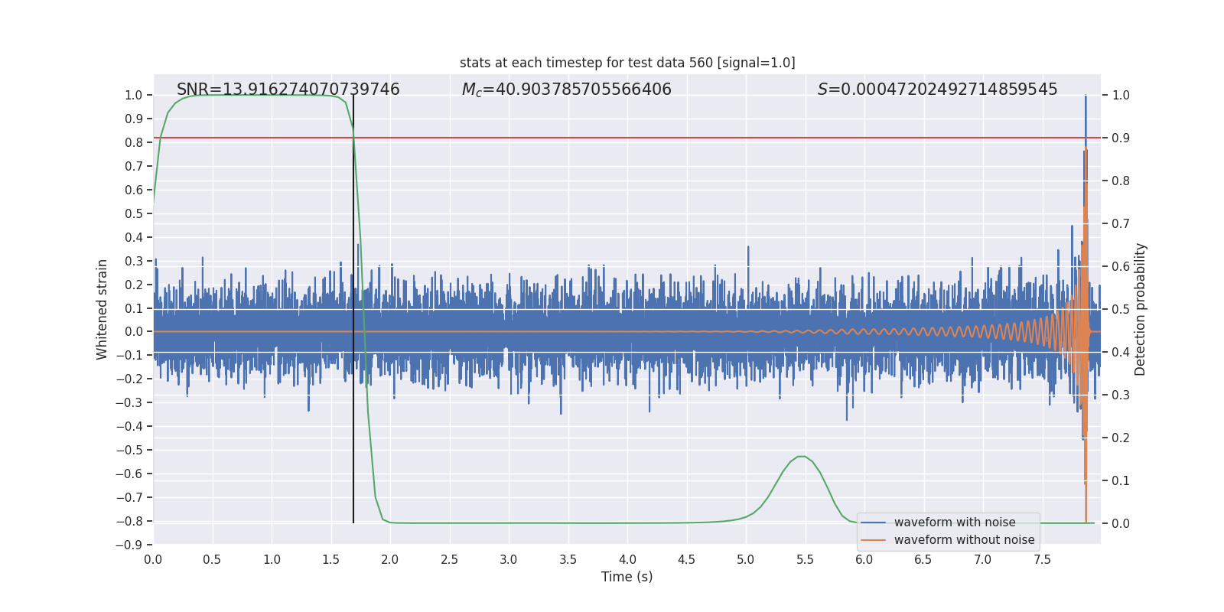
Task: Click the Time axis tick label 2.0
Action: coord(390,559)
